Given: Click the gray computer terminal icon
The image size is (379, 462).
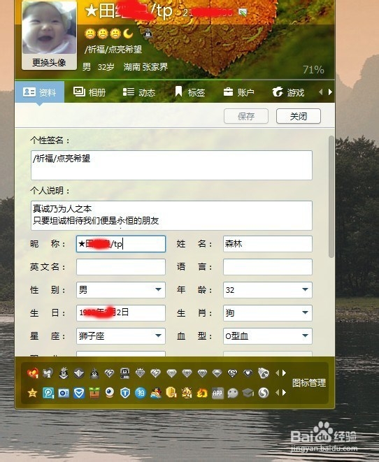Looking at the screenshot, I should (125, 373).
